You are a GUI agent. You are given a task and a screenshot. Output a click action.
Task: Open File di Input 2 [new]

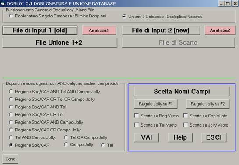click(161, 31)
